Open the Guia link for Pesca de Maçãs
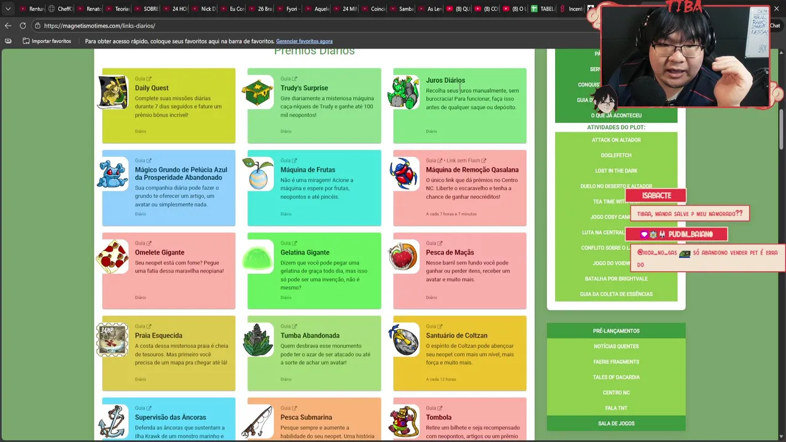Viewport: 786px width, 442px height. pyautogui.click(x=434, y=243)
